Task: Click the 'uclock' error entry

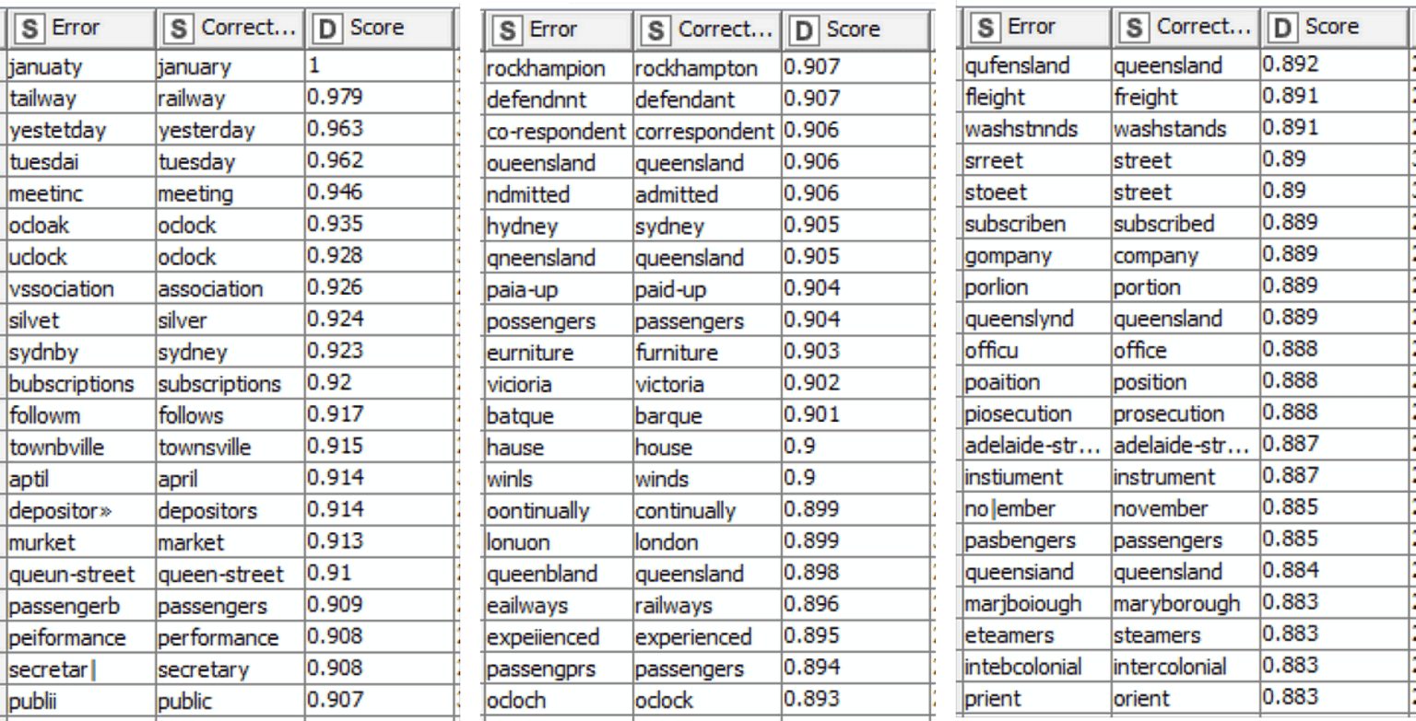Action: [80, 257]
